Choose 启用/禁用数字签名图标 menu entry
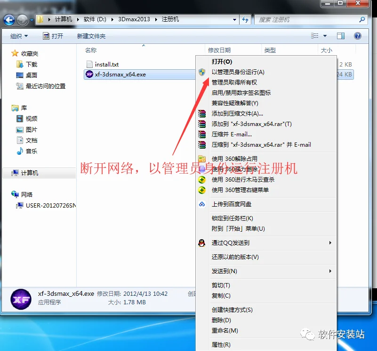Viewport: 377px width, 351px height. point(266,93)
